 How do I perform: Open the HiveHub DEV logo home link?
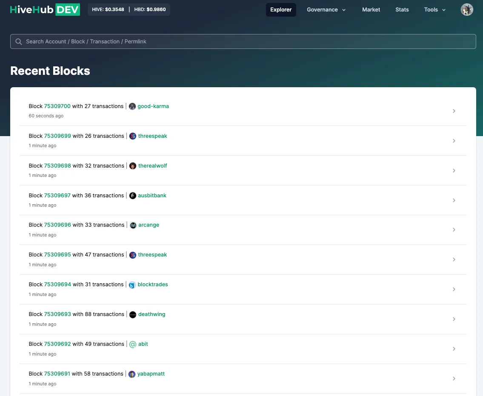tap(45, 9)
